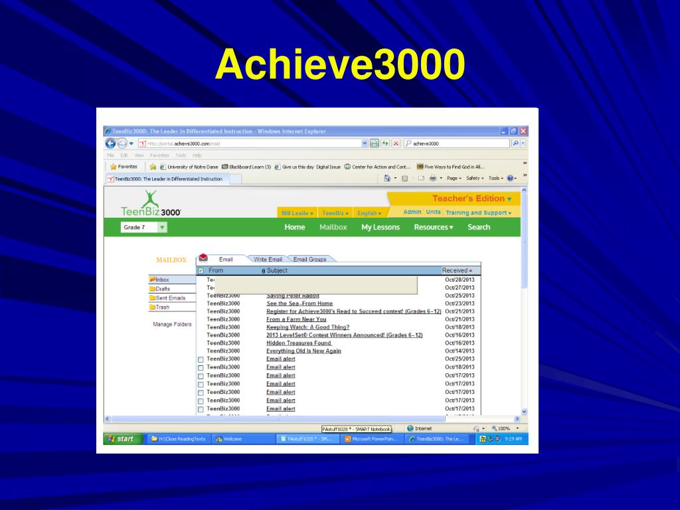Click the Internet zone globe in status bar

click(410, 428)
